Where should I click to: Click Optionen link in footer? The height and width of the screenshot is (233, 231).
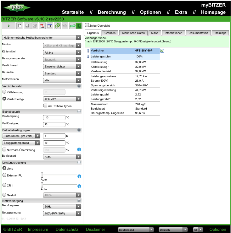[217, 230]
